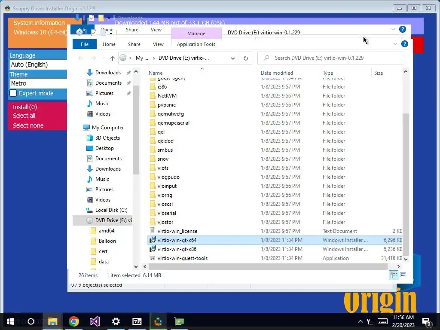Viewport: 440px width, 330px height.
Task: Open Google Chrome from the taskbar
Action: 74,321
